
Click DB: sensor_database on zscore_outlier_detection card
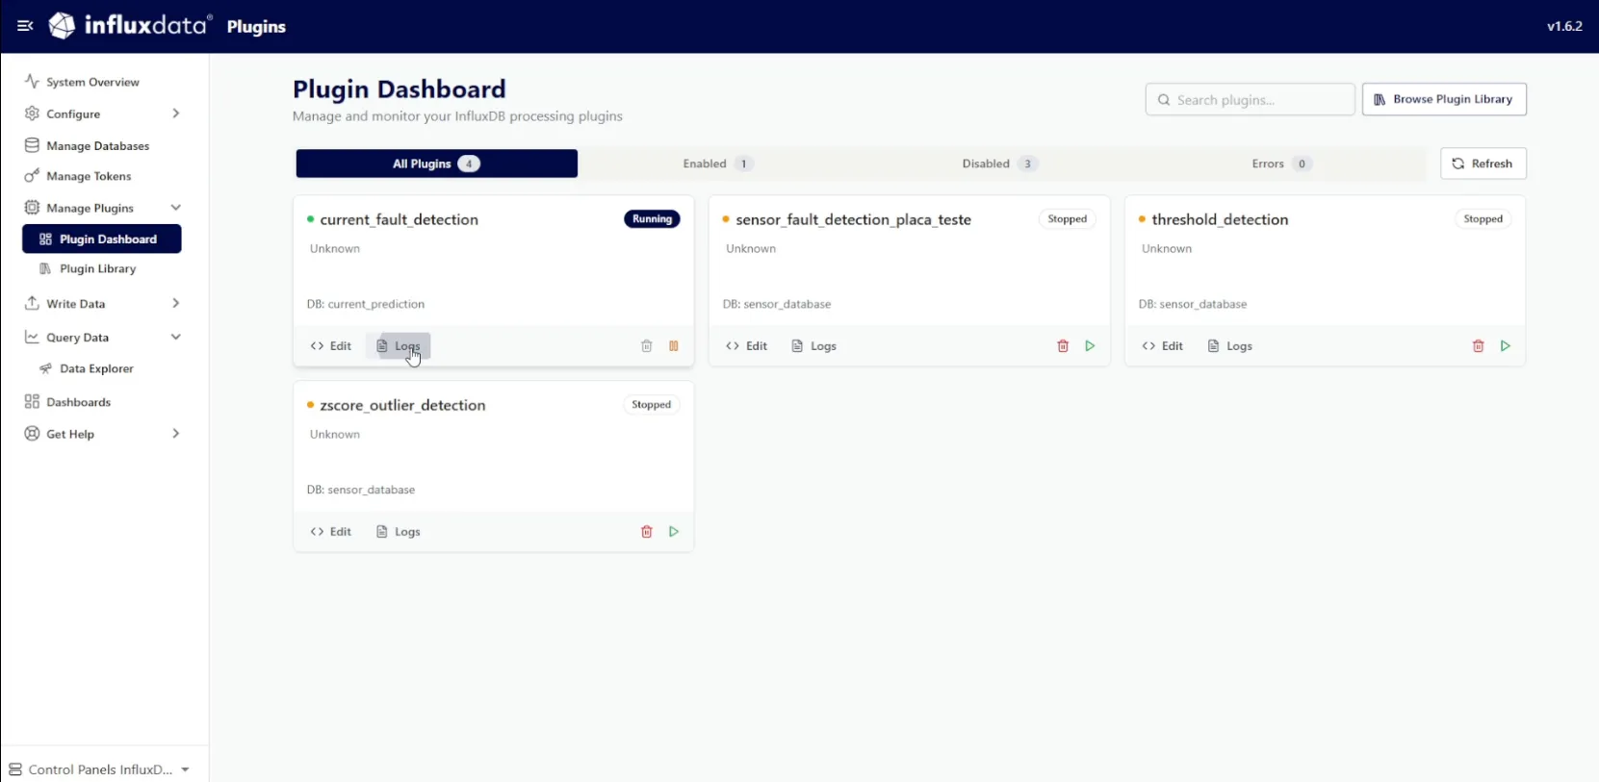(361, 490)
